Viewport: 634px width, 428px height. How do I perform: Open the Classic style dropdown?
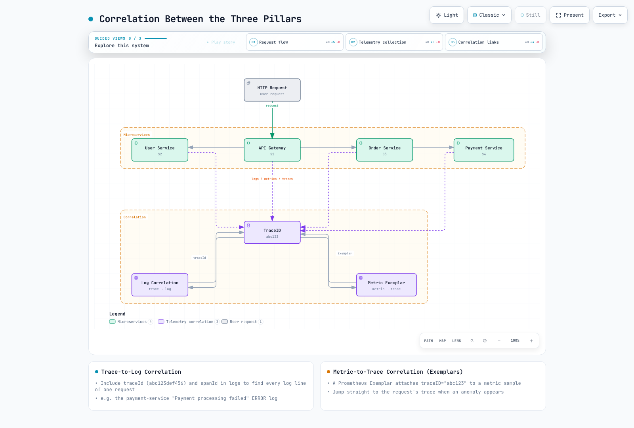pyautogui.click(x=489, y=15)
